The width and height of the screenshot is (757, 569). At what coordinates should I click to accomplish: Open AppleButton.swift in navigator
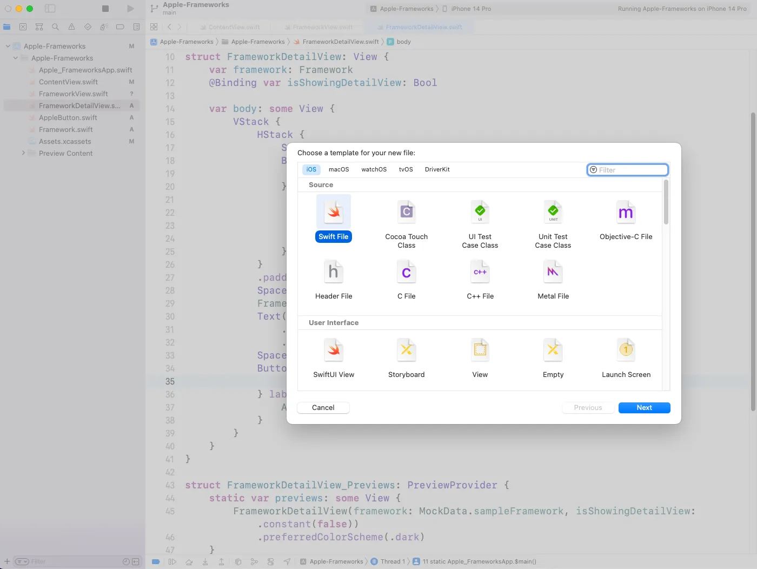coord(68,118)
